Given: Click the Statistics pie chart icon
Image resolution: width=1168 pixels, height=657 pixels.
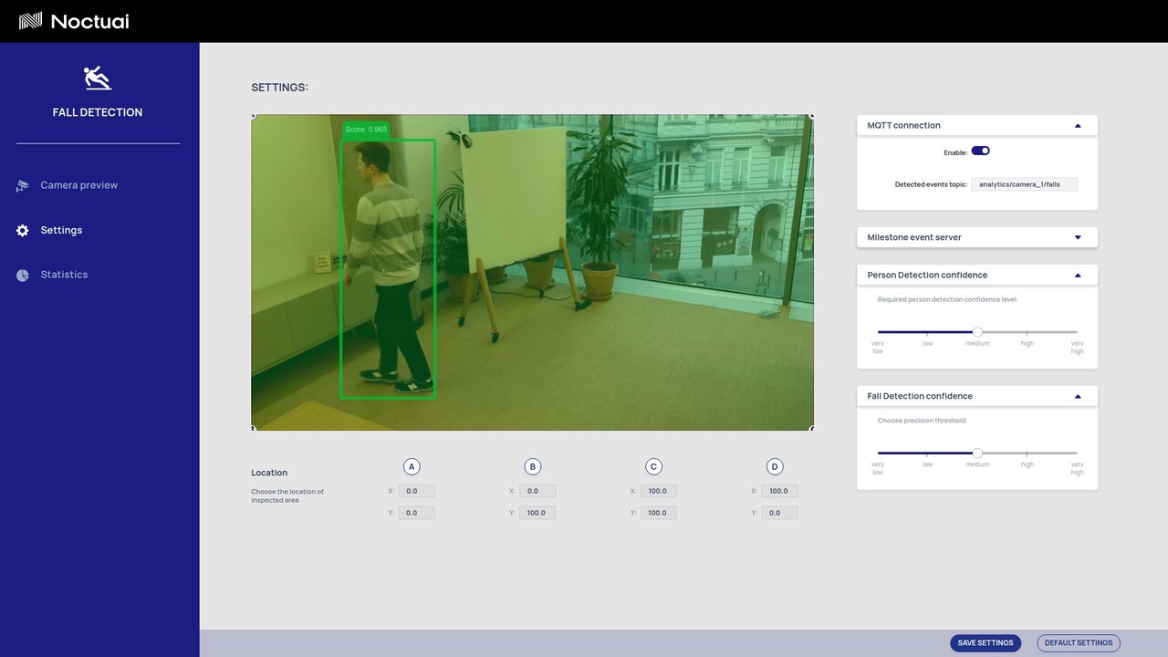Looking at the screenshot, I should click(x=23, y=275).
